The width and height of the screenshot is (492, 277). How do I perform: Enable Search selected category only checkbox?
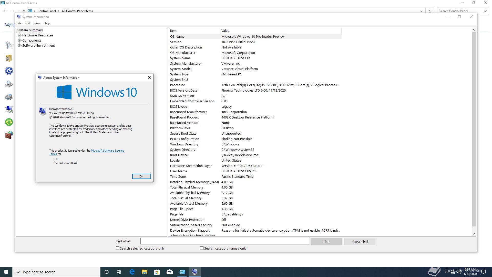[118, 248]
